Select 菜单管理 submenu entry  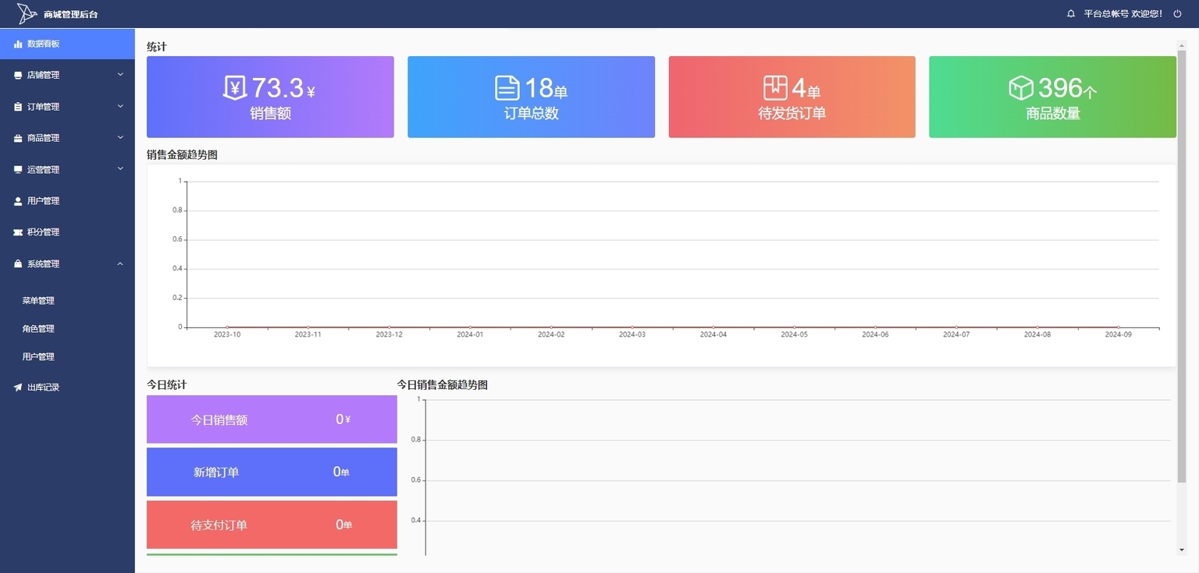click(x=67, y=301)
